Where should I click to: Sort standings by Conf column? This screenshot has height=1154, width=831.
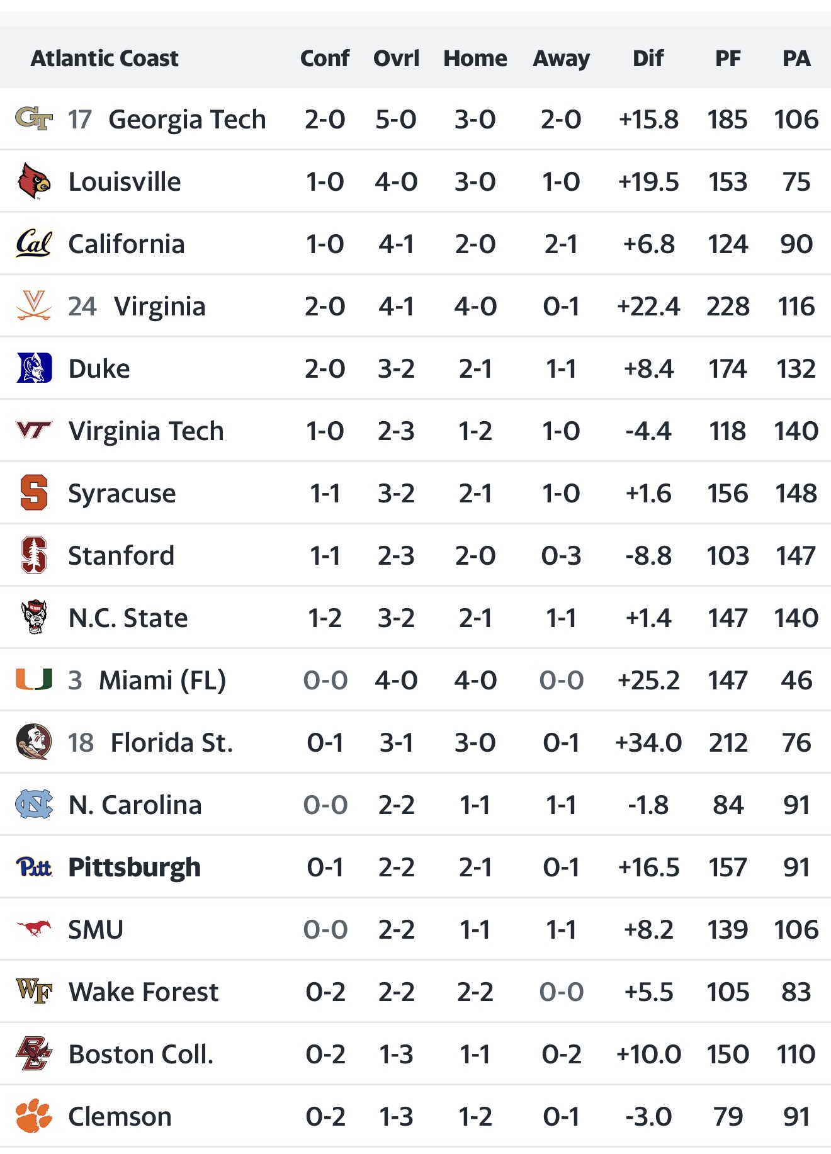(325, 59)
